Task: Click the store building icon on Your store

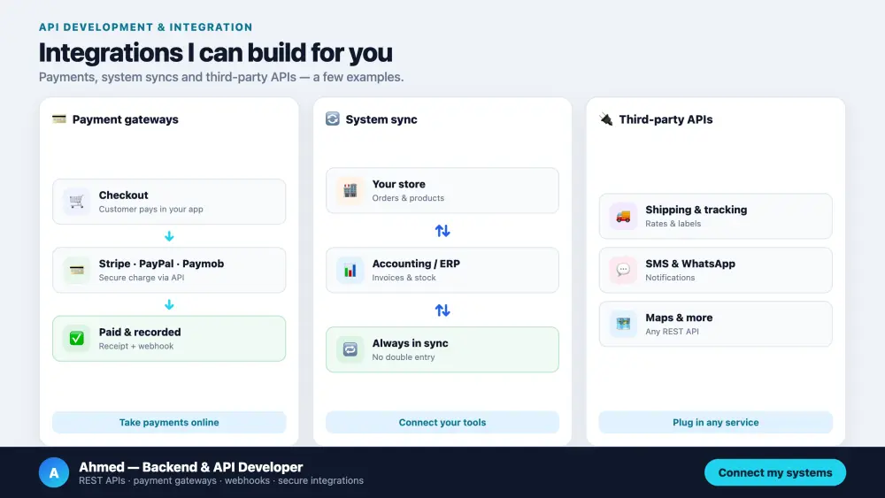Action: pyautogui.click(x=350, y=191)
